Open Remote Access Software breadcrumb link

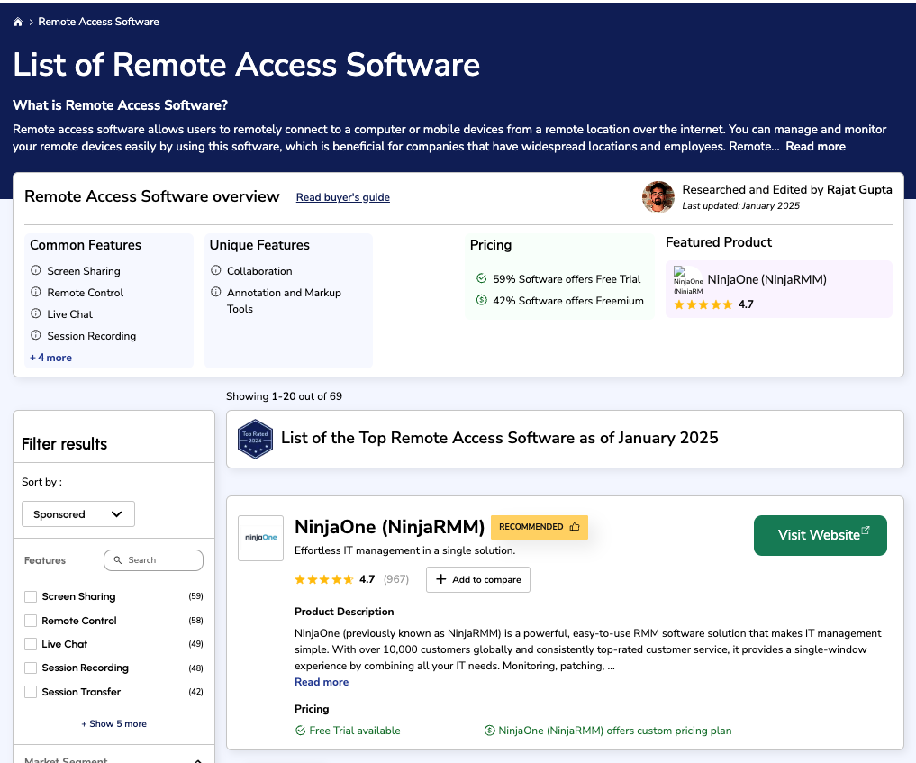[x=98, y=22]
